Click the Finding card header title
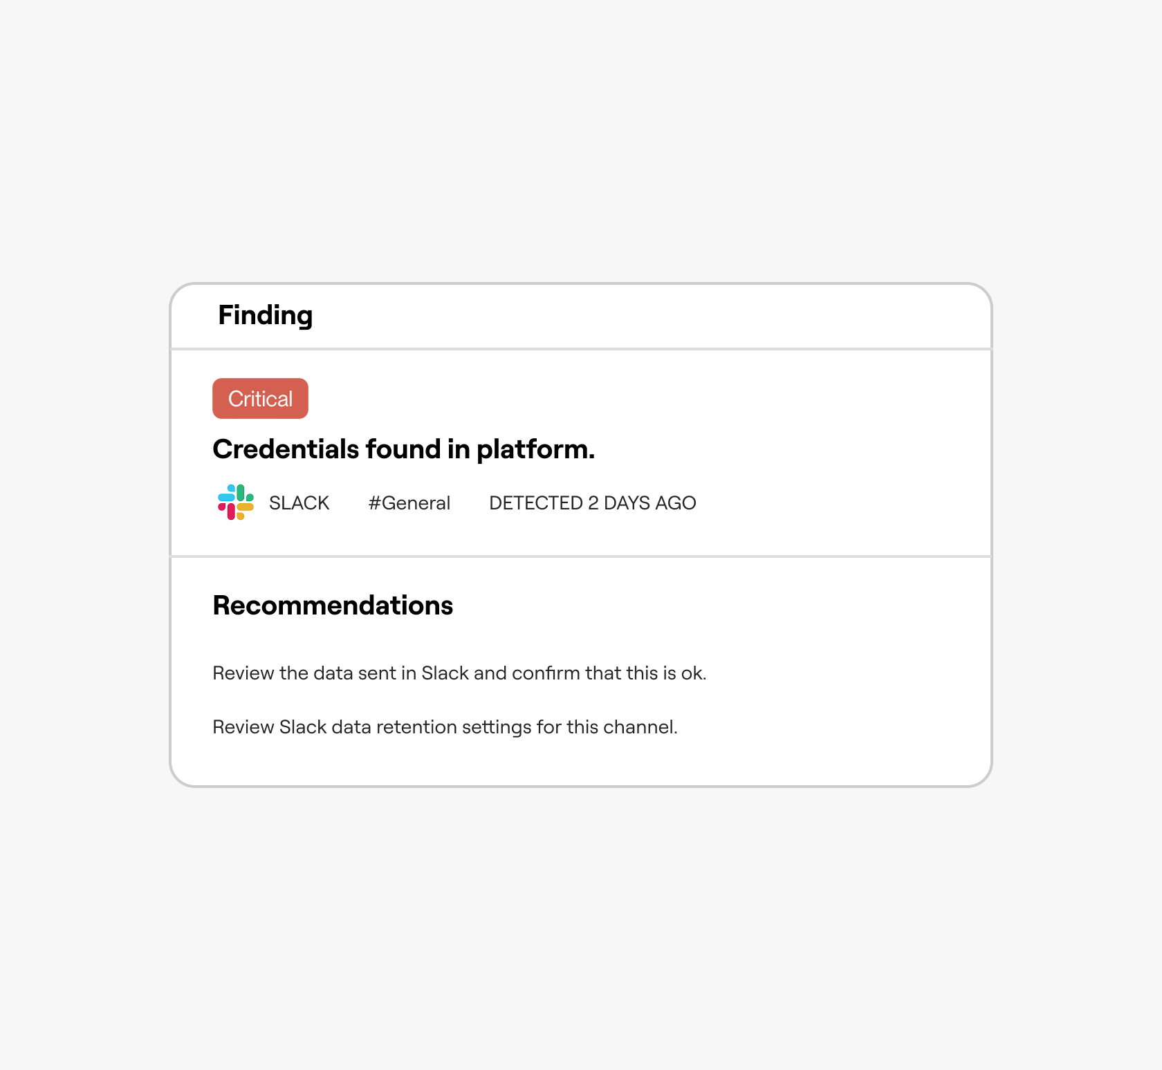The width and height of the screenshot is (1162, 1070). (x=266, y=315)
